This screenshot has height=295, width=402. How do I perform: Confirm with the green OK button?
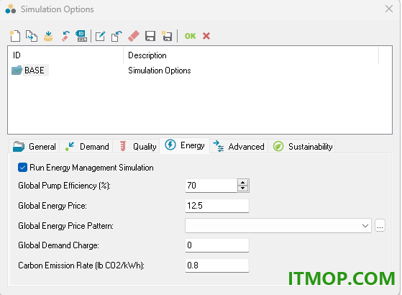pos(190,36)
